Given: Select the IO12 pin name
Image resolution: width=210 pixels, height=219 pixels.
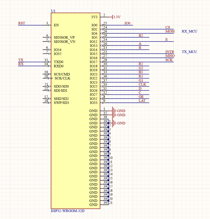Looking at the screenshot, I should pyautogui.click(x=94, y=42).
